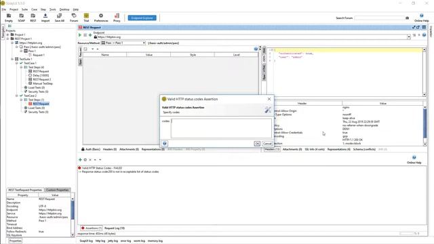Click the search forum submit icon
The width and height of the screenshot is (434, 244).
click(x=407, y=18)
